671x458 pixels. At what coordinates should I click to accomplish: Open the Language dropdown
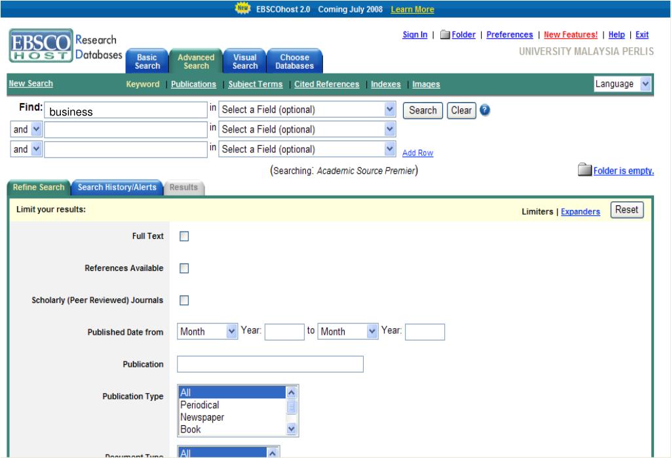coord(623,84)
